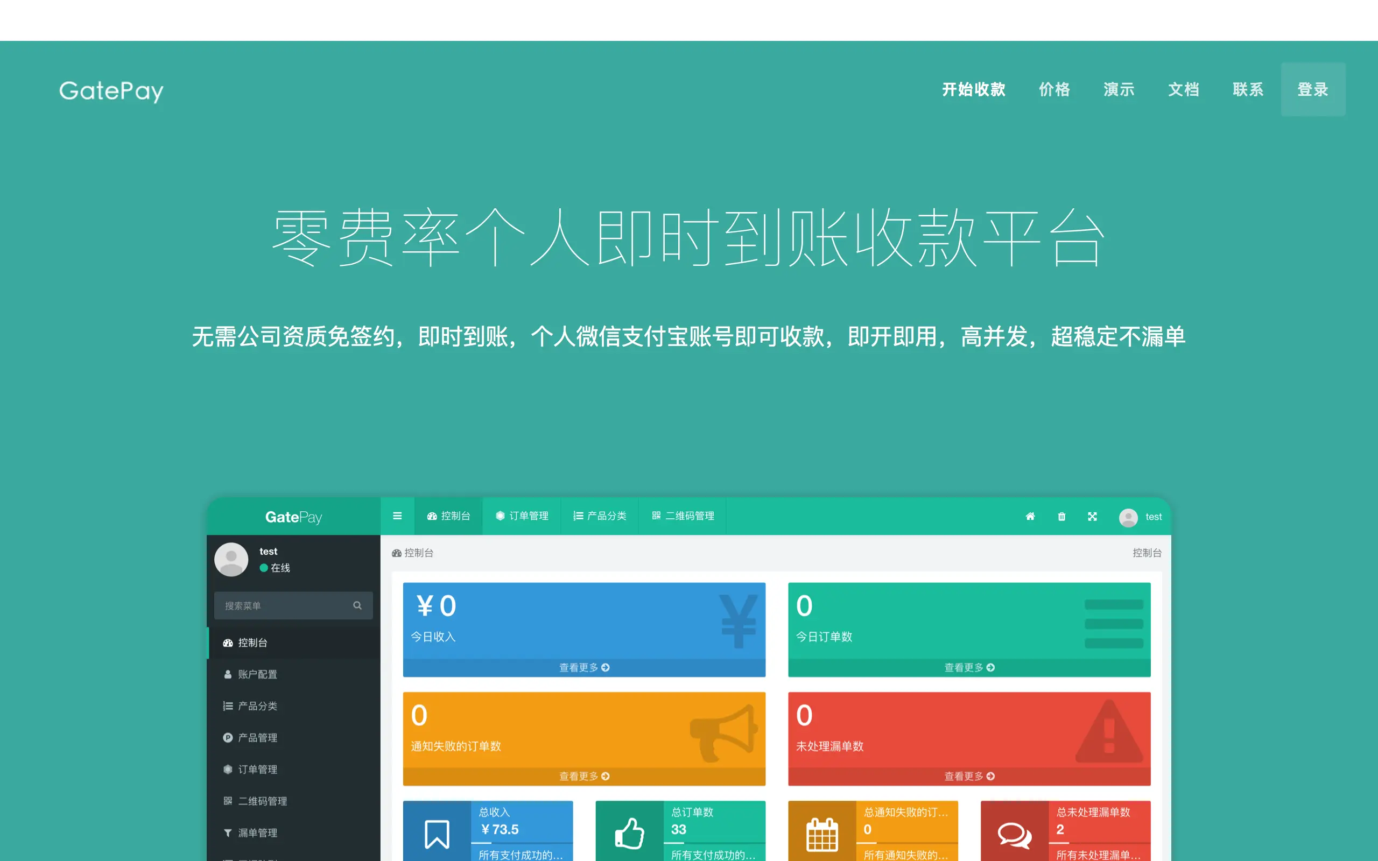Screen dimensions: 1378x861
Task: Click the home icon in dashboard top bar
Action: coord(1030,517)
